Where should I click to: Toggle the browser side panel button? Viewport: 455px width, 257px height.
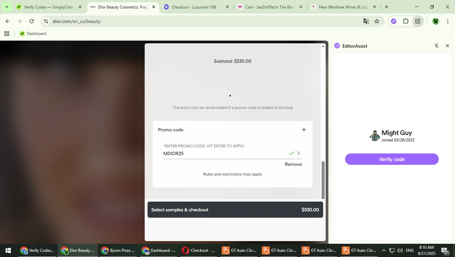(418, 21)
